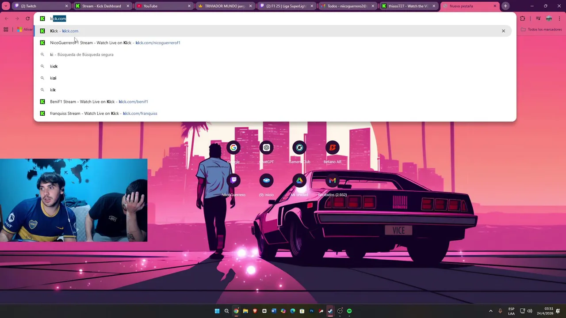Open the Chrome three-dot menu
The height and width of the screenshot is (318, 566).
(x=559, y=19)
